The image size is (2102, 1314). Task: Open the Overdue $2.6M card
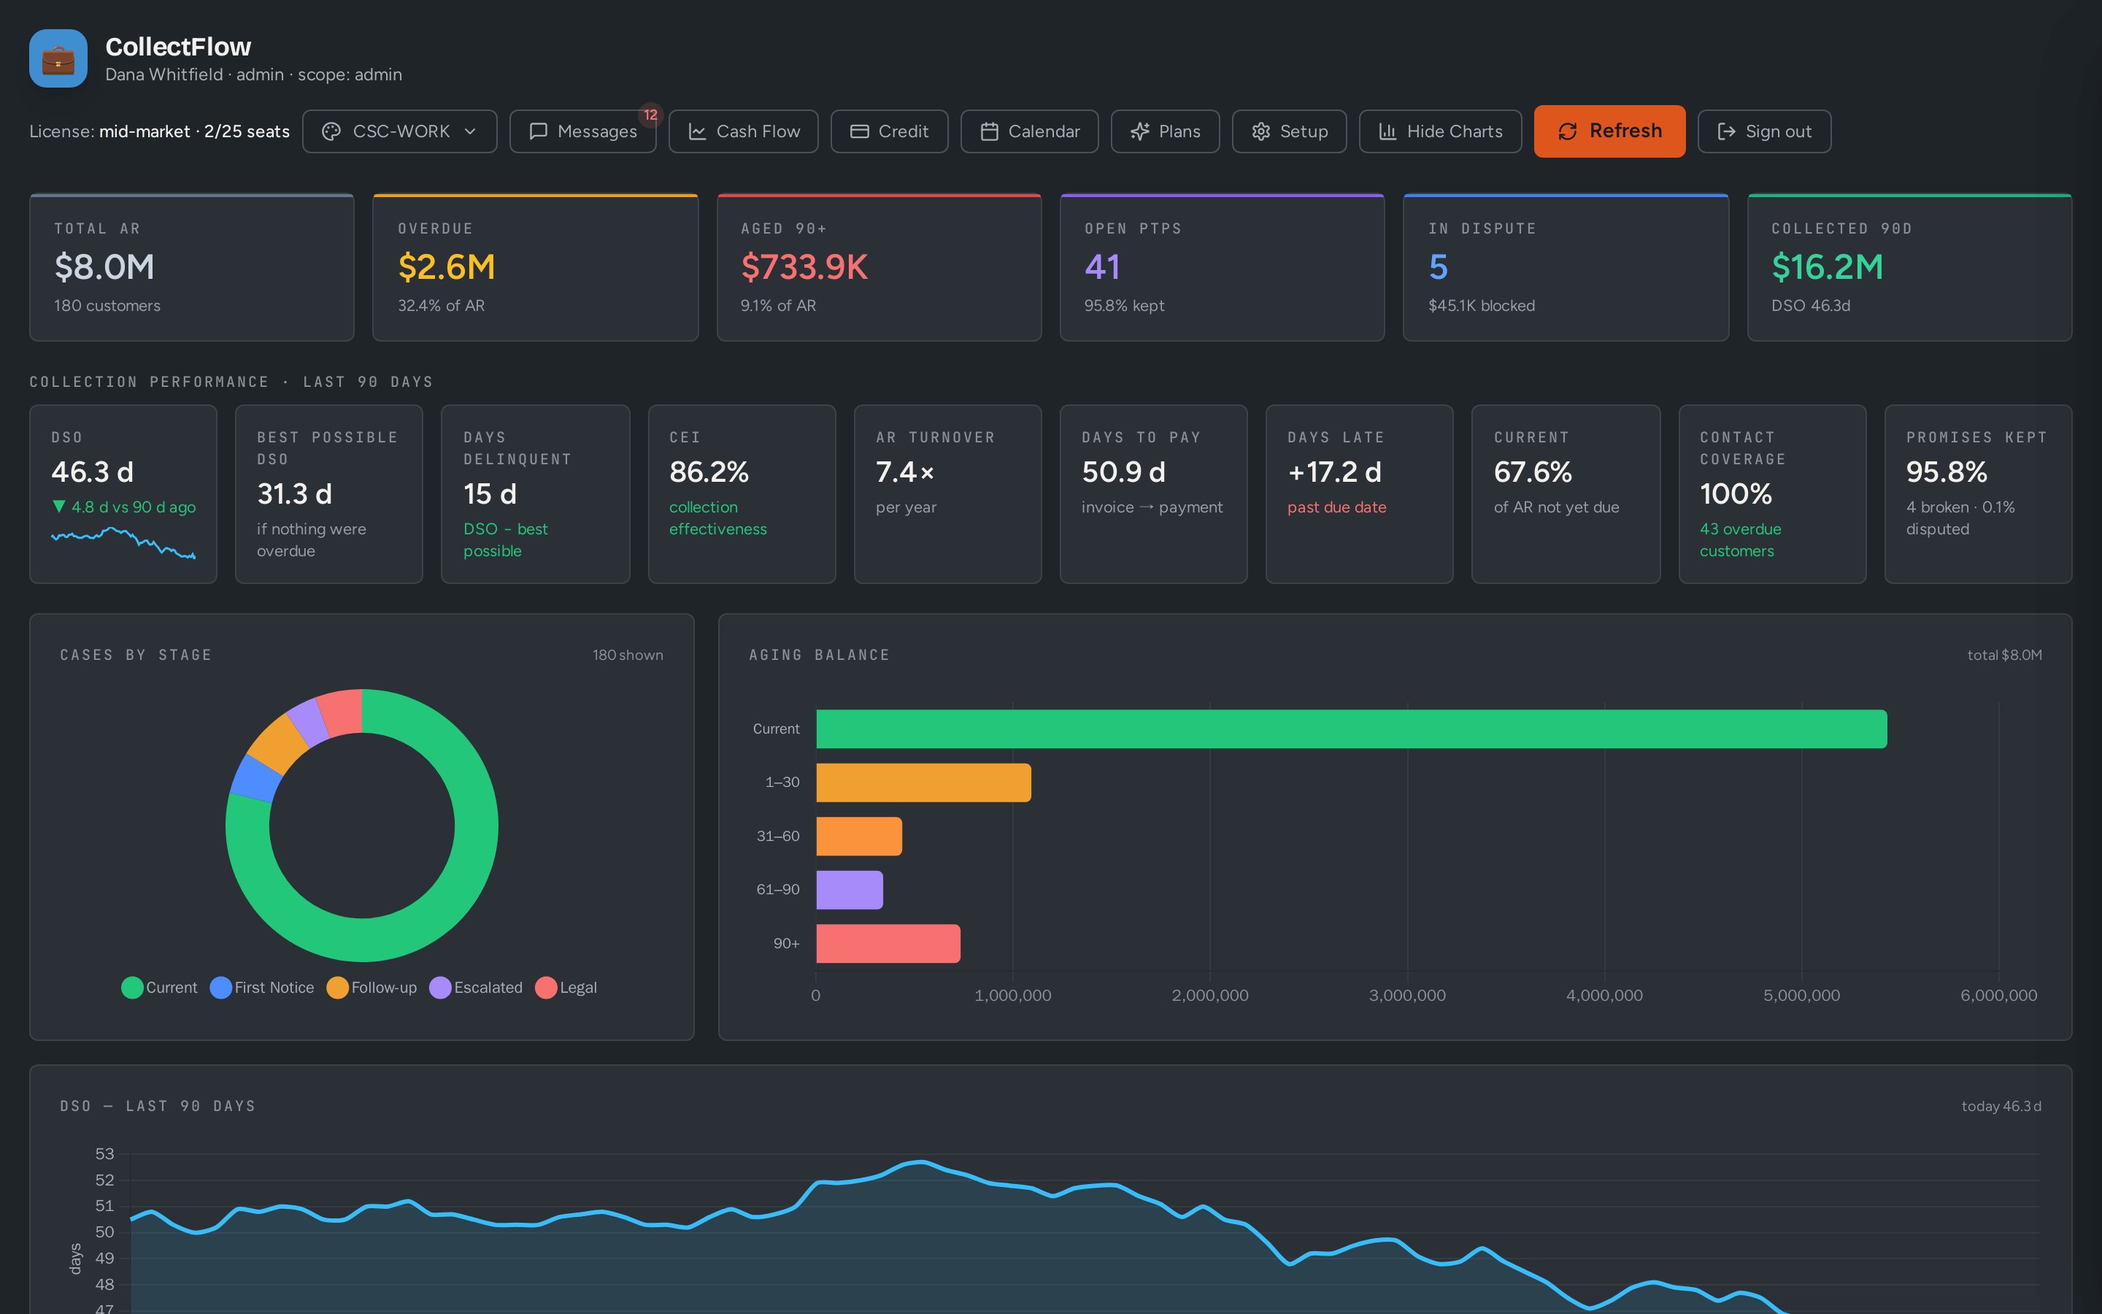tap(535, 268)
